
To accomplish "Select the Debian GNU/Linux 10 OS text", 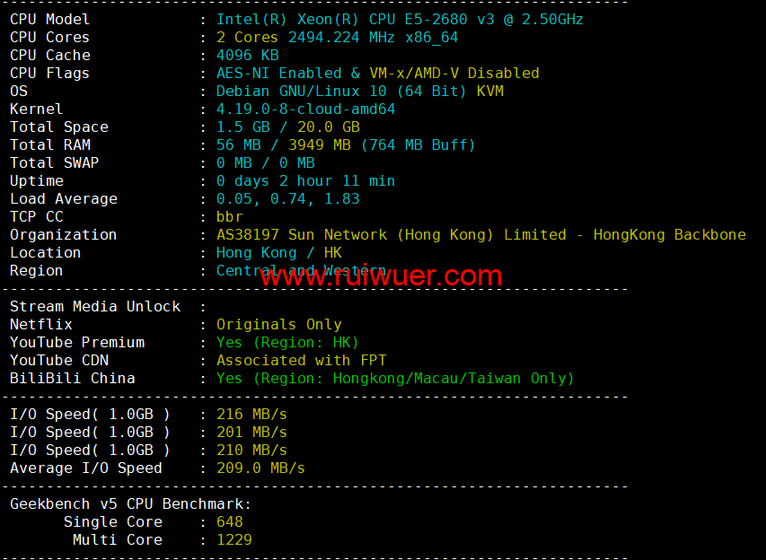I will 302,92.
